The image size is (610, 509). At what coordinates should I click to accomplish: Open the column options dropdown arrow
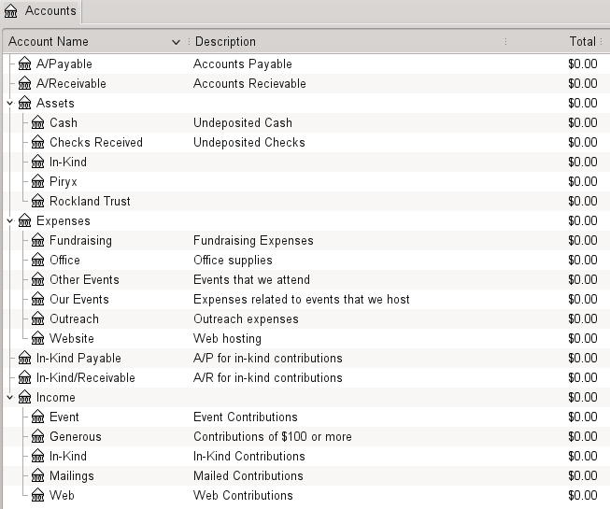coord(177,42)
